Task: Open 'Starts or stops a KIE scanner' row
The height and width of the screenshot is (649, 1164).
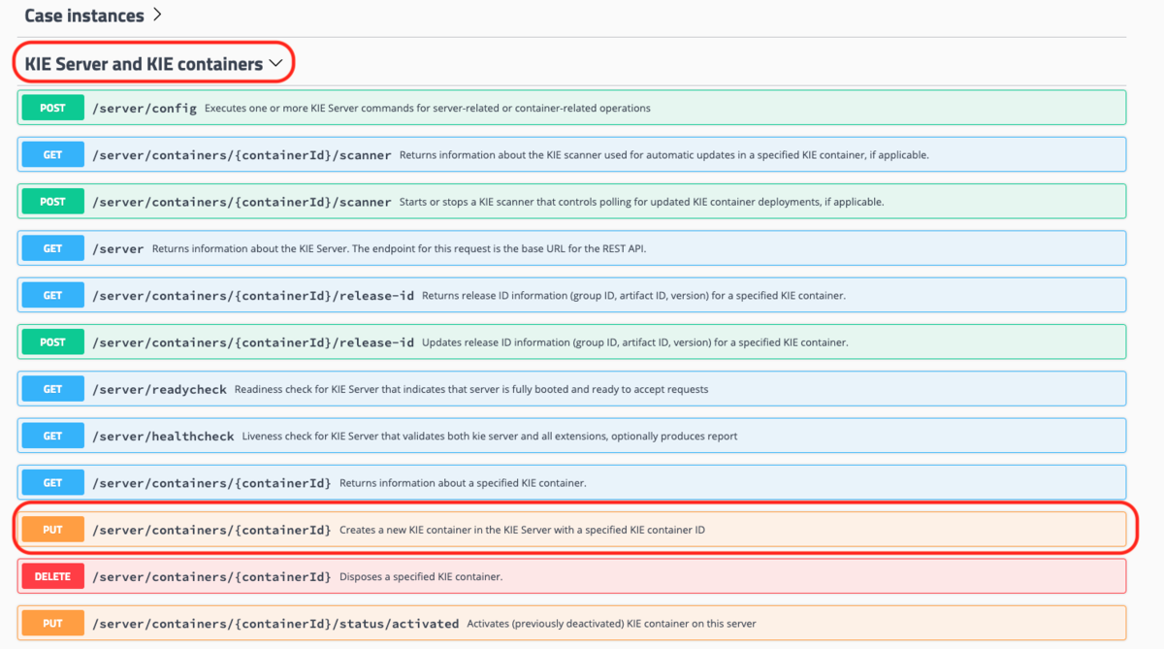Action: [571, 202]
